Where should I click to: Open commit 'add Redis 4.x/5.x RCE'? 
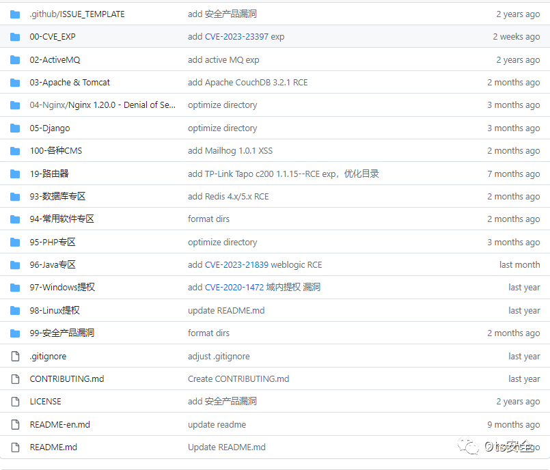pyautogui.click(x=228, y=197)
